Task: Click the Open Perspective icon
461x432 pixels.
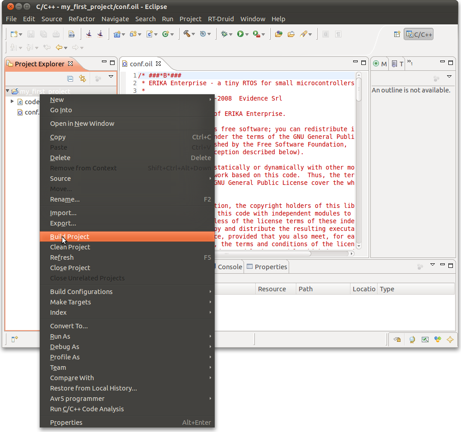Action: [x=397, y=34]
